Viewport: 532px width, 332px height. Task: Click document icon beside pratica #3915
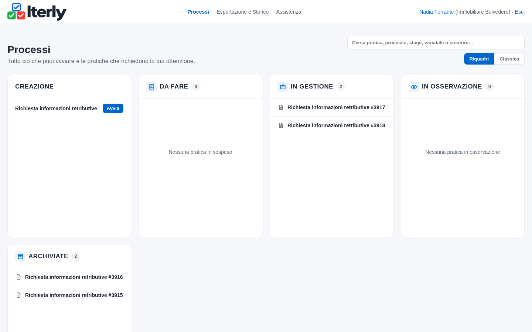pyautogui.click(x=18, y=295)
